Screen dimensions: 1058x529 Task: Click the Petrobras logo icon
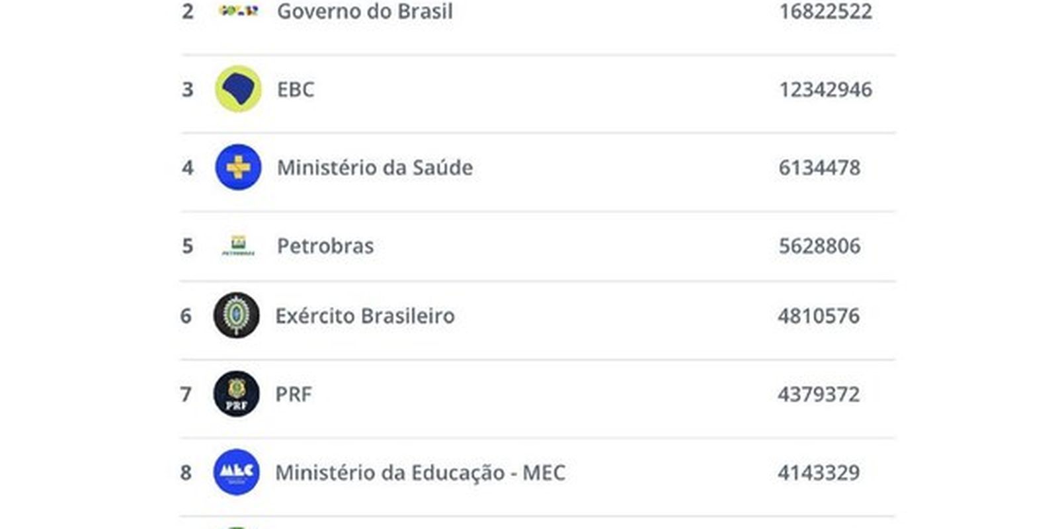[238, 245]
